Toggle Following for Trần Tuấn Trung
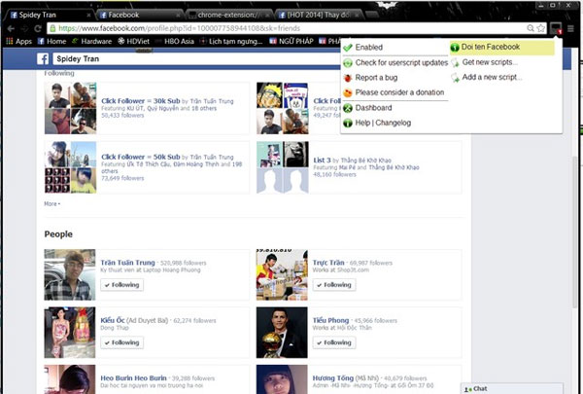Screen dimensions: 583x394 tap(122, 285)
